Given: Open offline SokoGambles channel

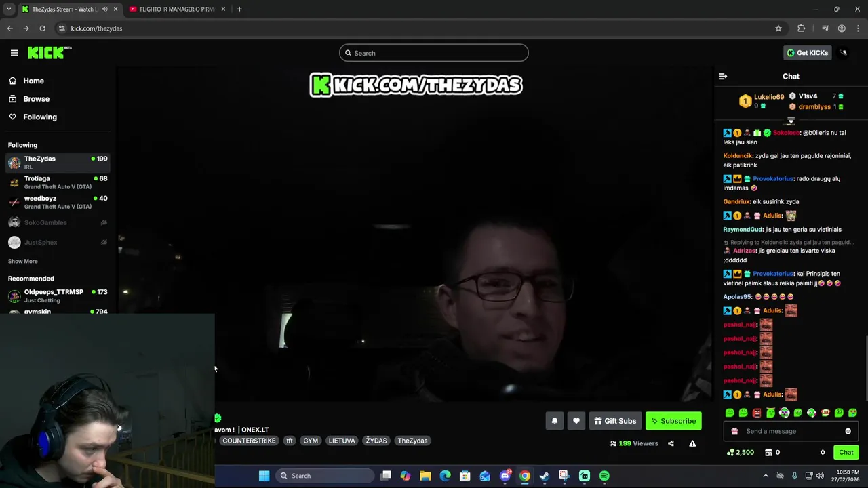Looking at the screenshot, I should [58, 222].
